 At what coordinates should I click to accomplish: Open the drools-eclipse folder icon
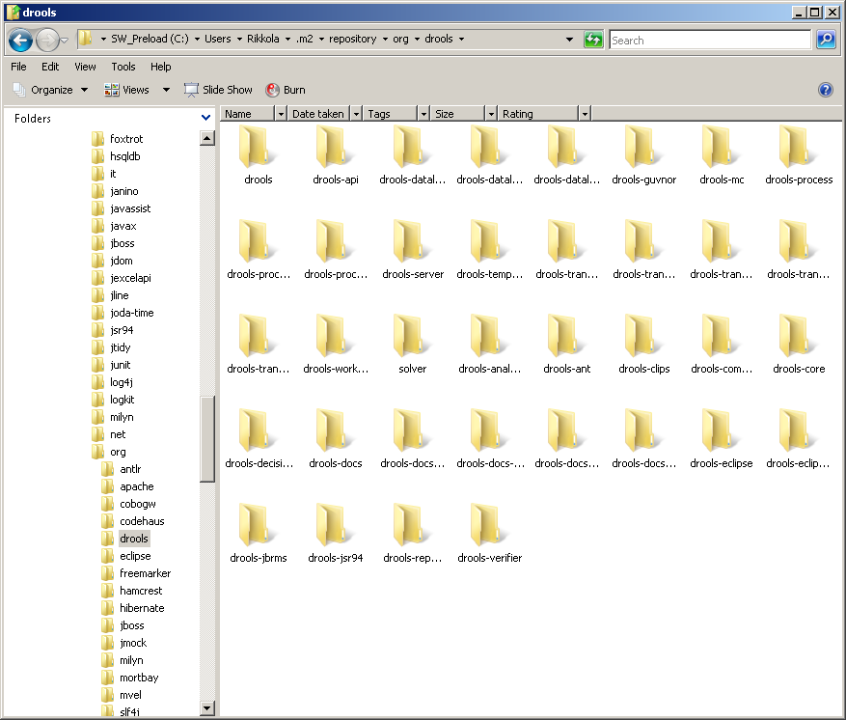point(721,429)
